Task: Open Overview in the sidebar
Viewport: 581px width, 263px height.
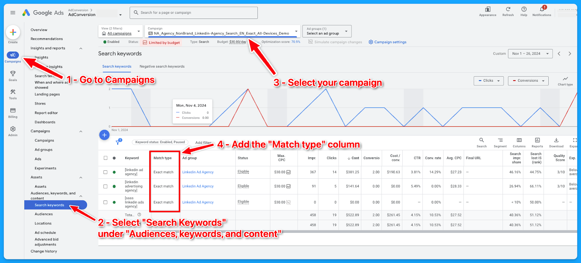Action: pyautogui.click(x=39, y=30)
